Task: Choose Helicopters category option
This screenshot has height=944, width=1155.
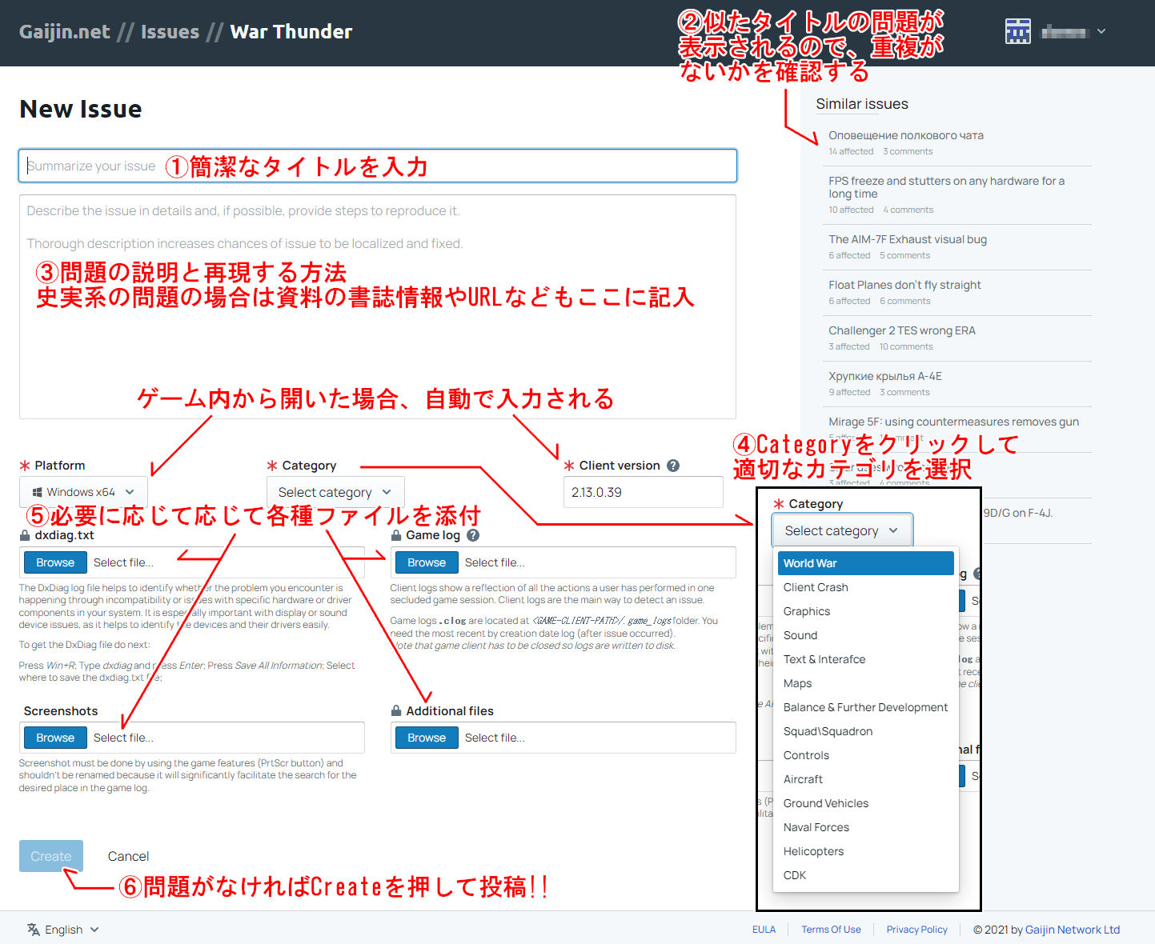Action: point(866,851)
